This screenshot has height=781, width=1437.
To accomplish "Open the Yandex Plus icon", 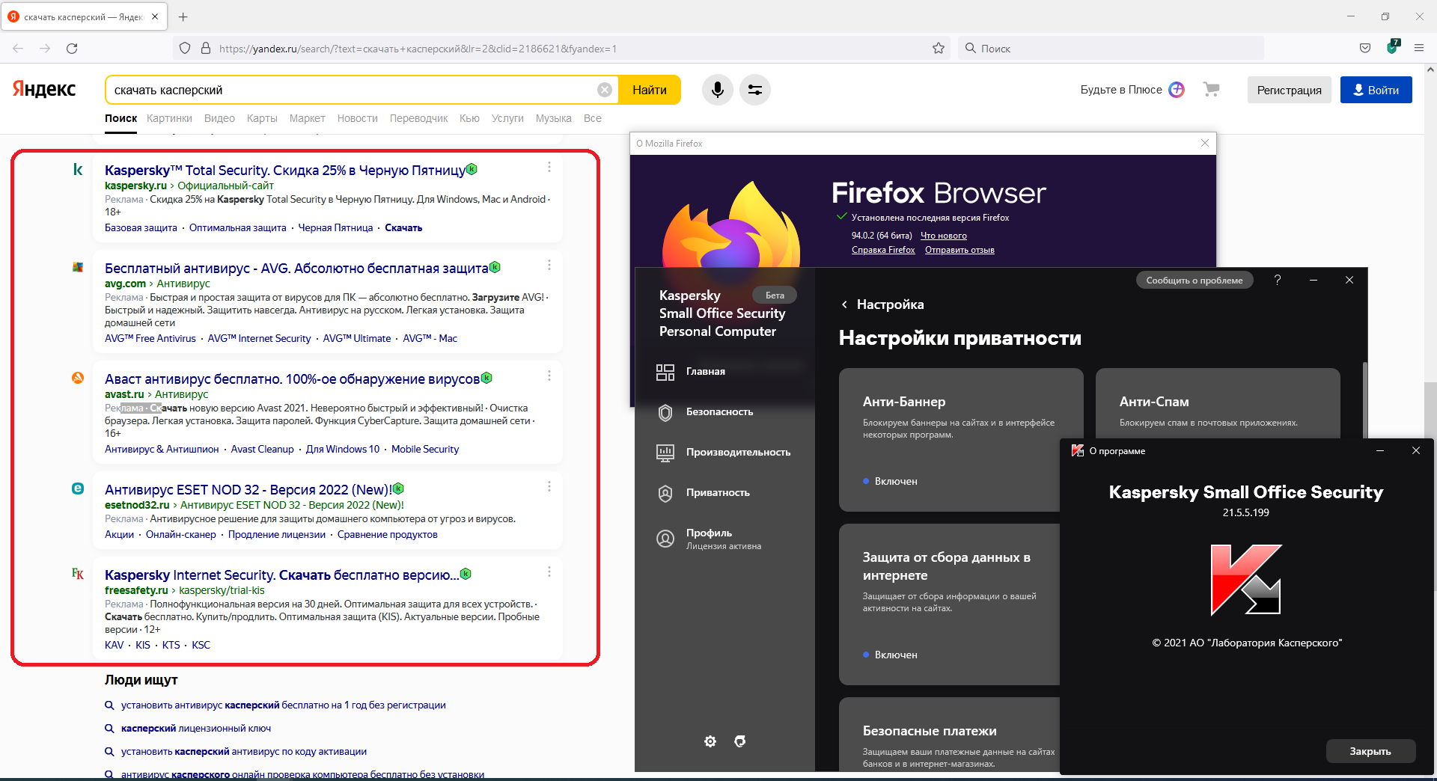I will (x=1177, y=90).
